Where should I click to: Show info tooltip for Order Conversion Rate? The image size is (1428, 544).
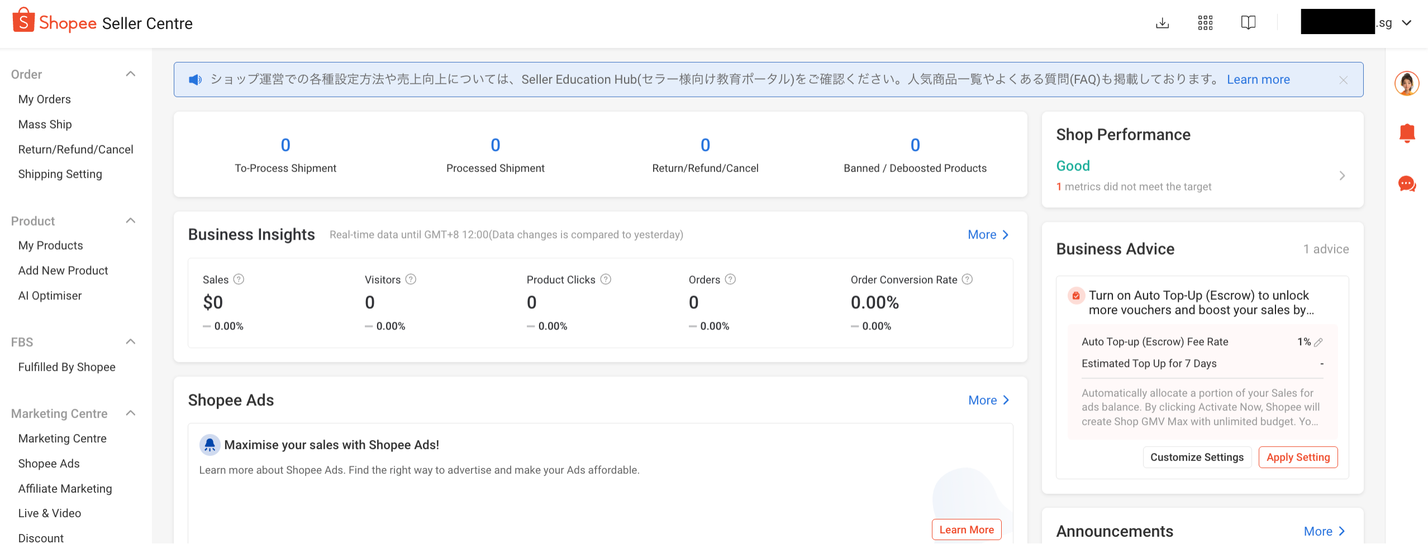pyautogui.click(x=967, y=279)
